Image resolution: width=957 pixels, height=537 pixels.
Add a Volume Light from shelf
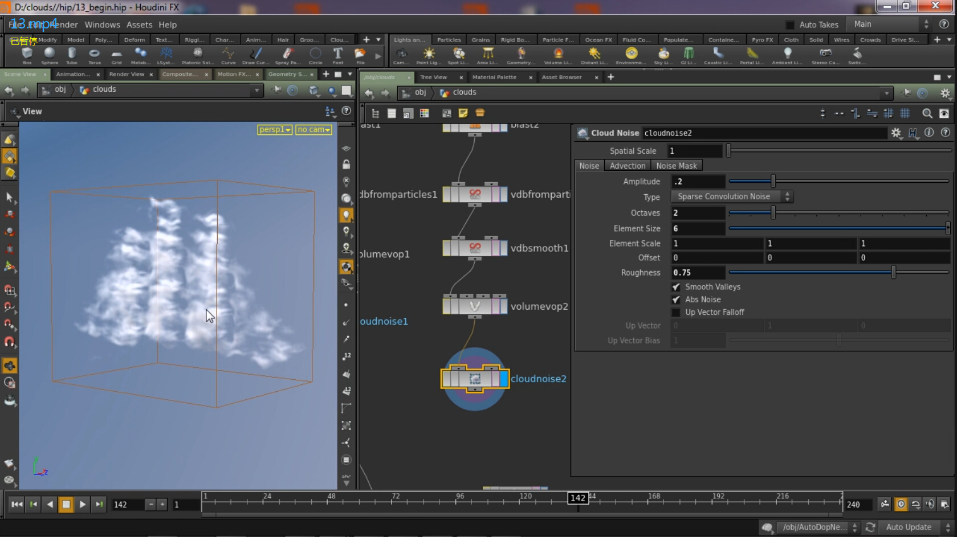coord(558,55)
